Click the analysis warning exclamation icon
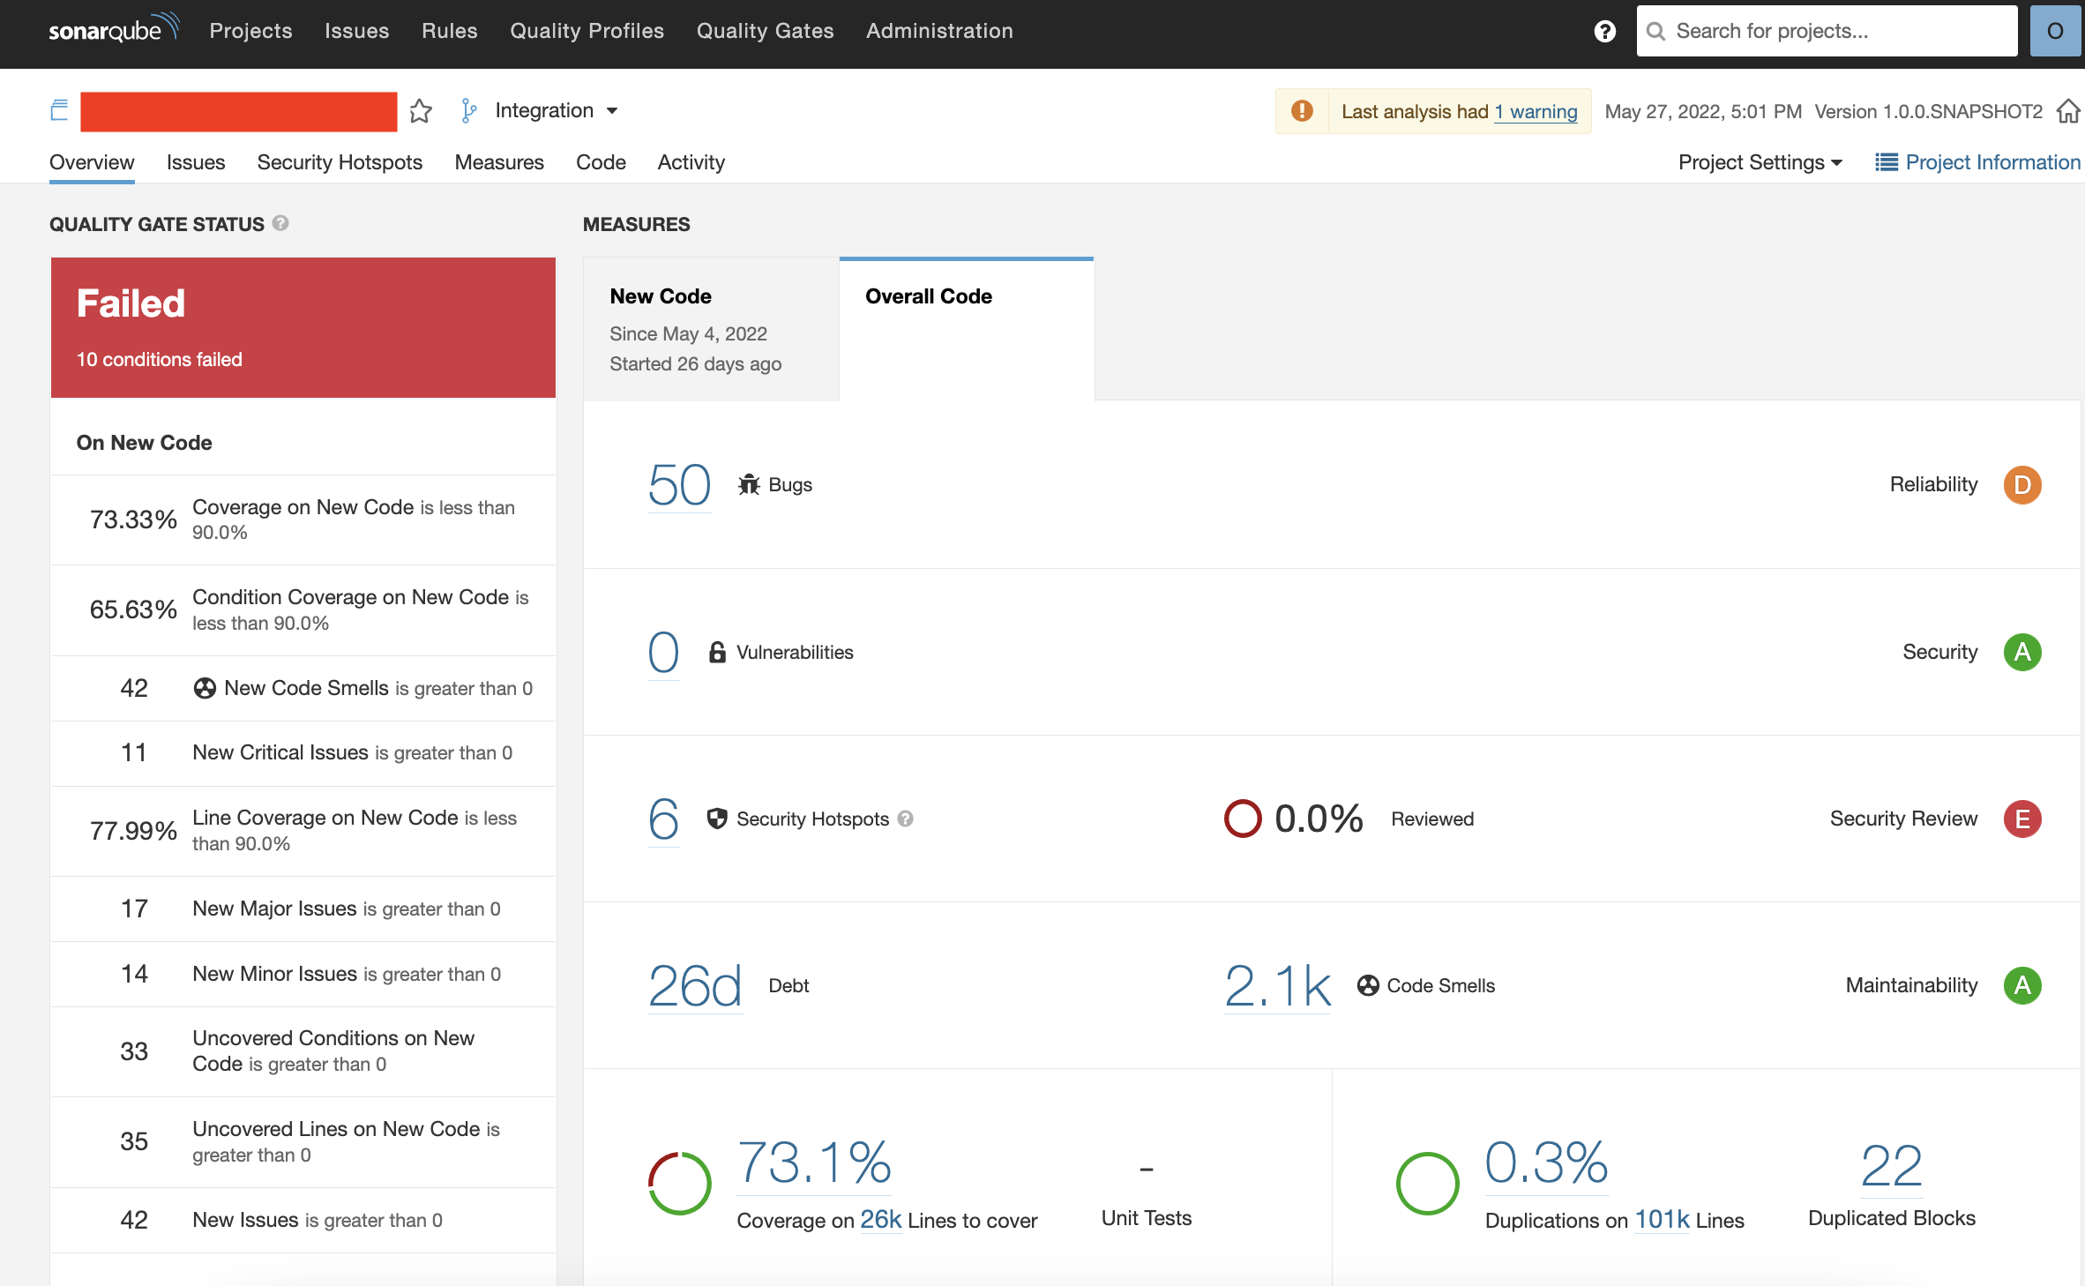The width and height of the screenshot is (2085, 1286). [1302, 111]
